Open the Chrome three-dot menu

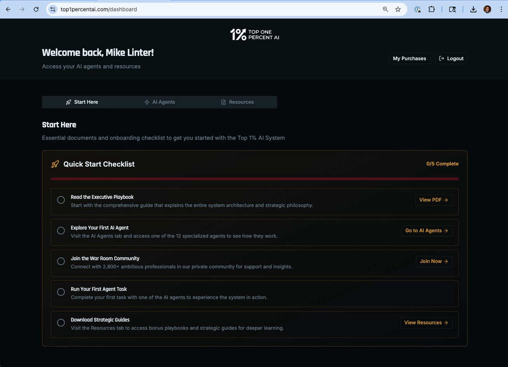click(x=501, y=9)
